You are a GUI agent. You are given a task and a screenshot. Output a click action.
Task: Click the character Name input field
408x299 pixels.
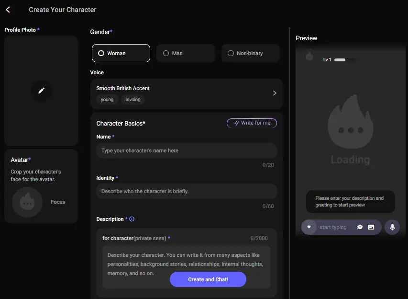[187, 150]
